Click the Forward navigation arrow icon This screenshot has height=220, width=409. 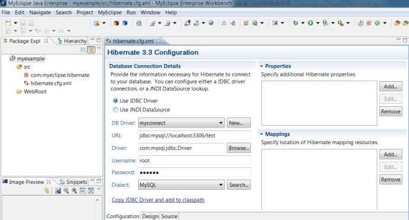(61, 31)
